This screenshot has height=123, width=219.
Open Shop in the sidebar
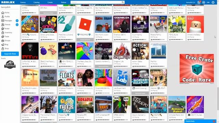(x=5, y=49)
